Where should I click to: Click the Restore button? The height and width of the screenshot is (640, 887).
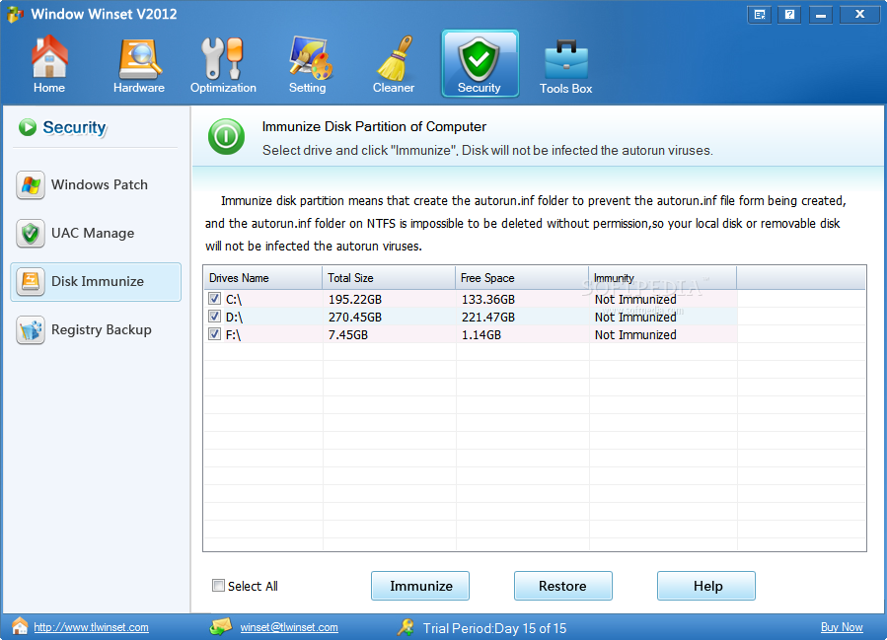coord(562,586)
